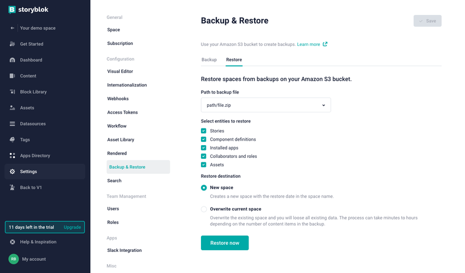This screenshot has width=465, height=273.
Task: Click the RB account avatar
Action: point(13,259)
